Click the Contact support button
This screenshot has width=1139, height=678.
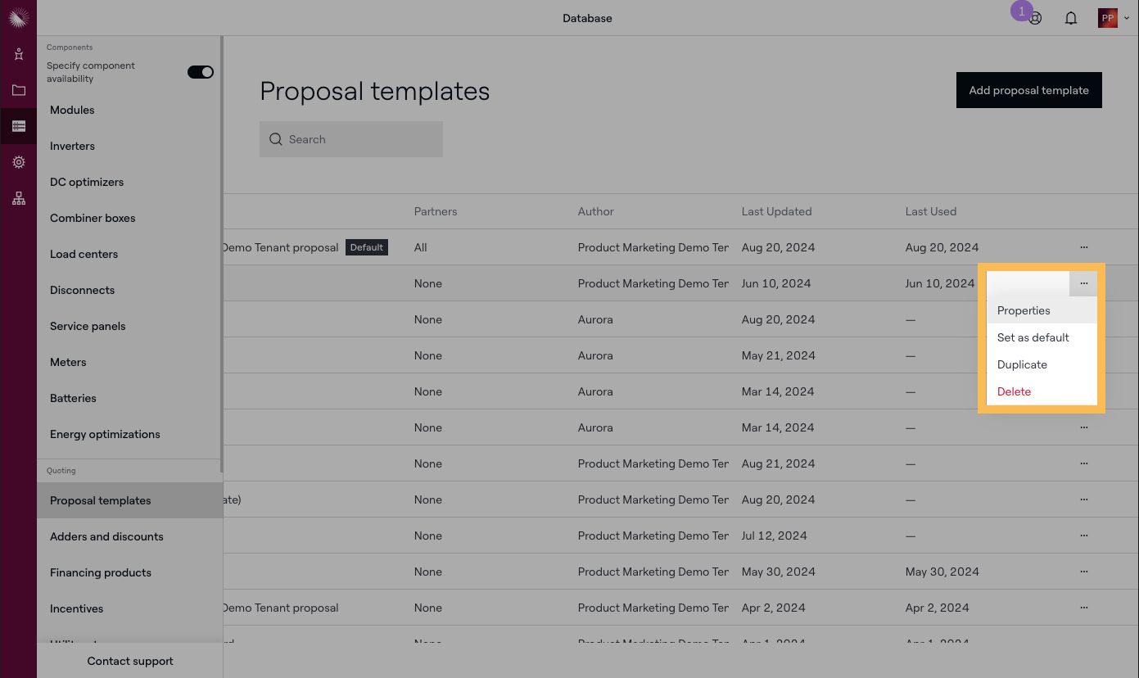click(x=130, y=661)
